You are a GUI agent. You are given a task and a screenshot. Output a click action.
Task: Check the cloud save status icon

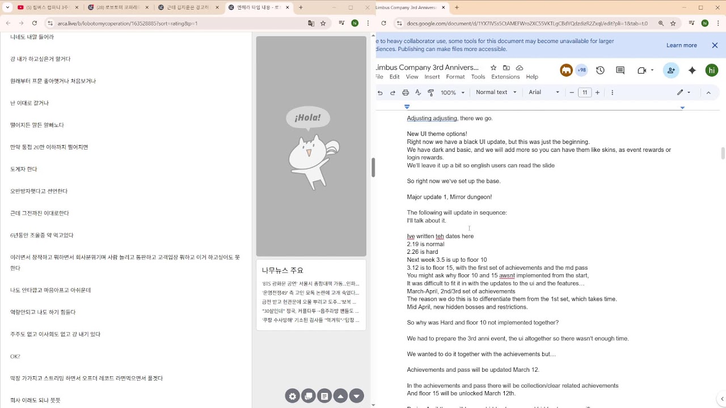point(520,67)
